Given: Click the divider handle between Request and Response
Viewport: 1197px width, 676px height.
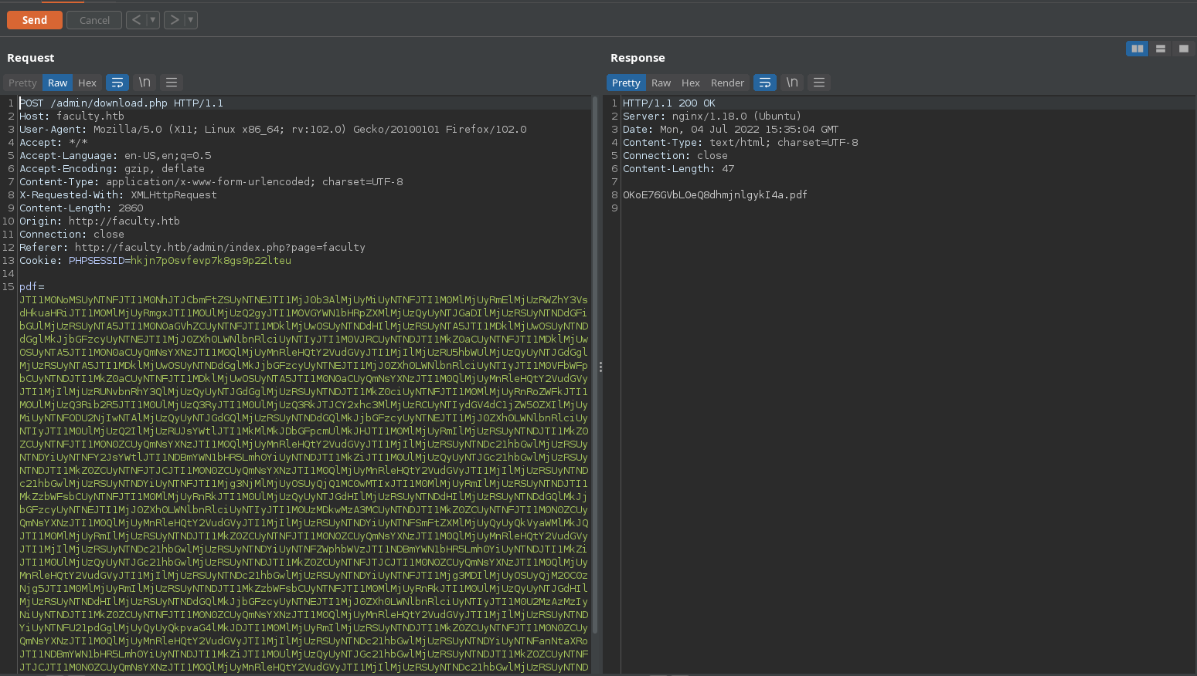Looking at the screenshot, I should pyautogui.click(x=600, y=367).
